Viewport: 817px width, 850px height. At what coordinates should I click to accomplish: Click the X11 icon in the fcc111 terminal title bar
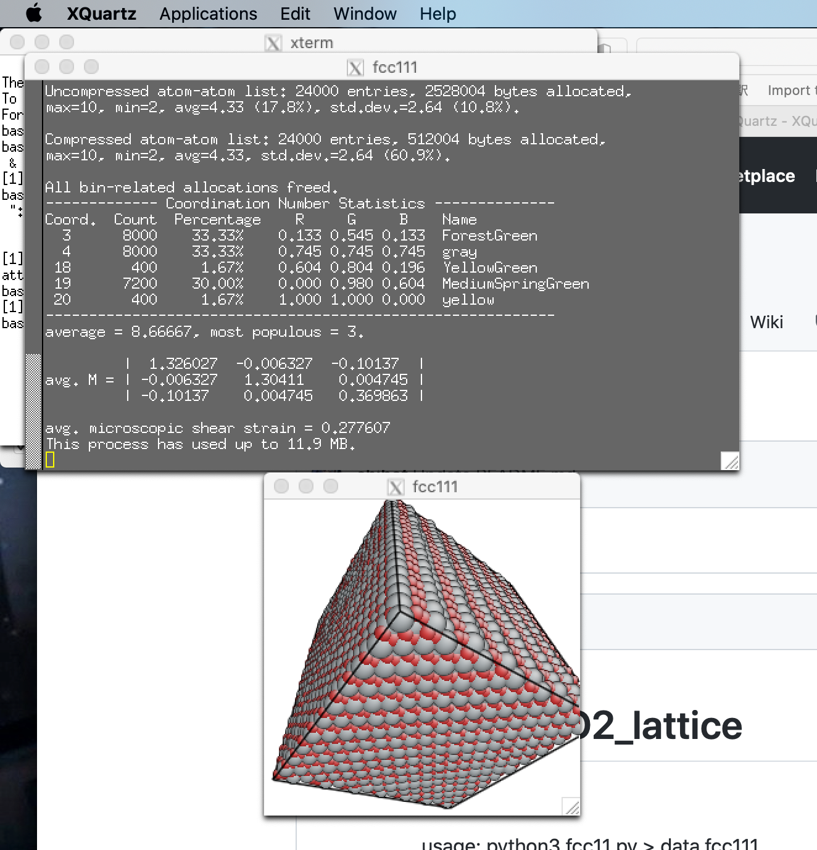[355, 68]
